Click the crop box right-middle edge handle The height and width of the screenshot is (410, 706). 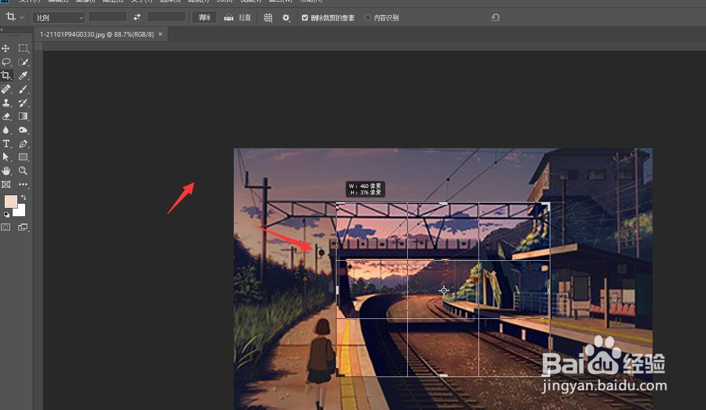549,290
